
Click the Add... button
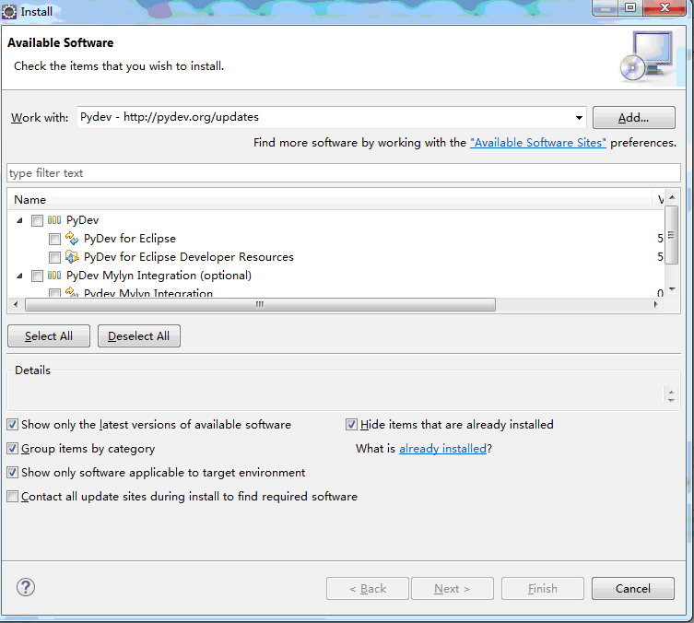[x=634, y=118]
